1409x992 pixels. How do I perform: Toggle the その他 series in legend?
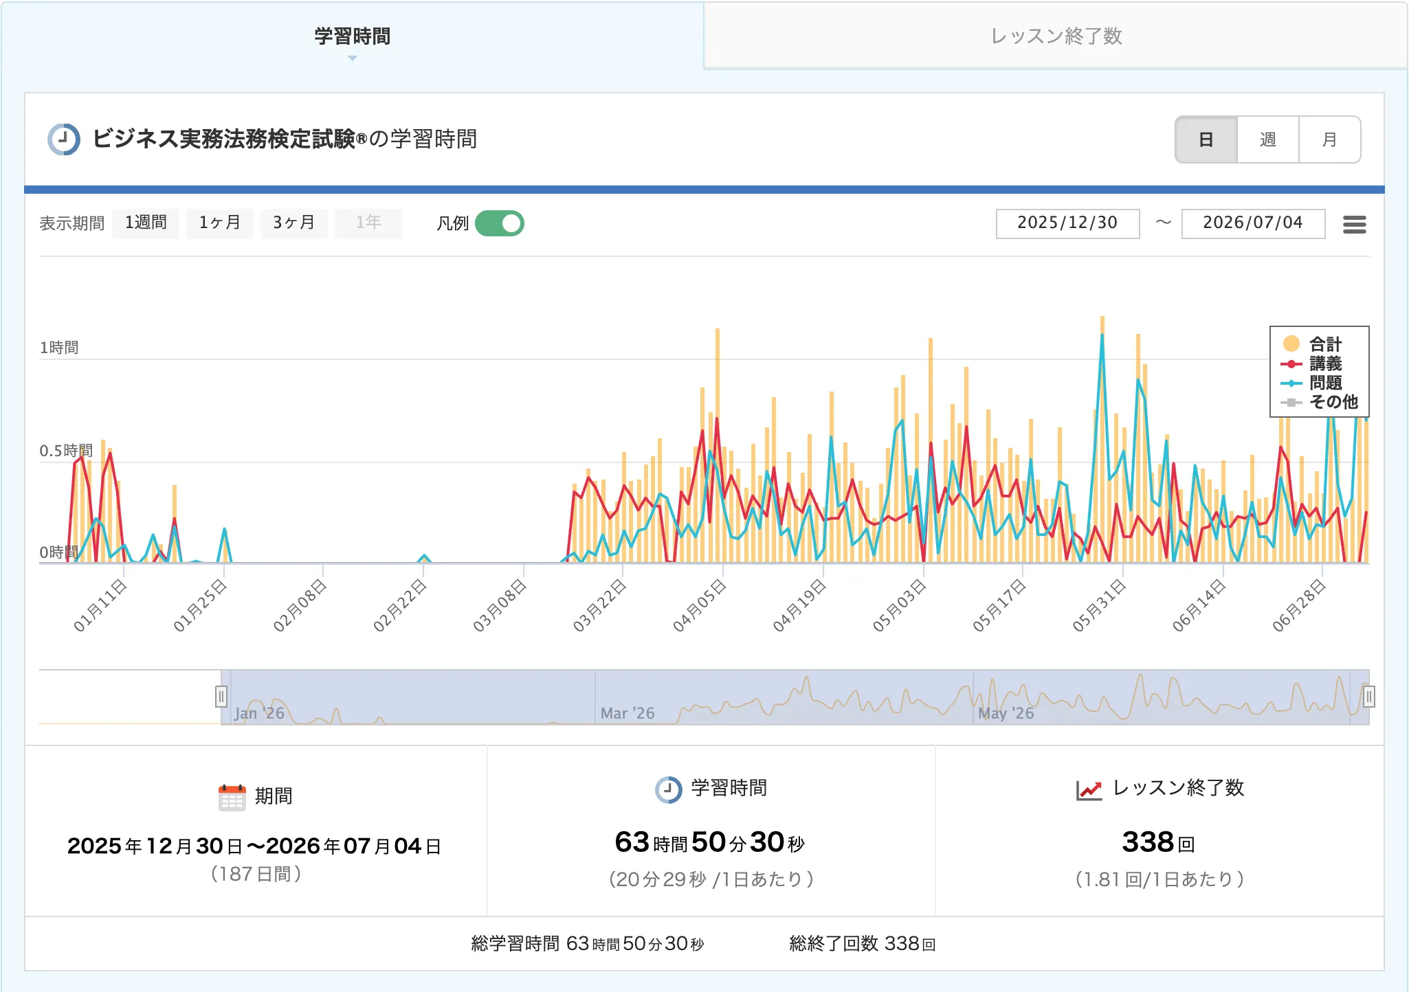point(1320,402)
